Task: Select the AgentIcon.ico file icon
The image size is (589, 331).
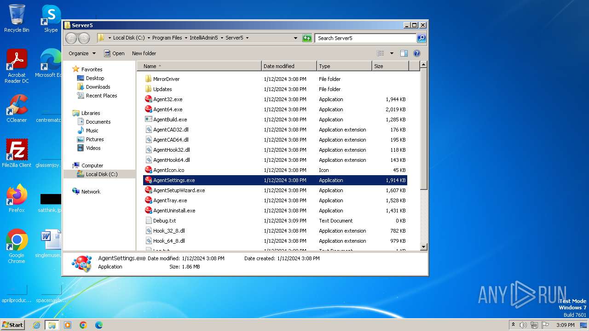Action: (149, 170)
